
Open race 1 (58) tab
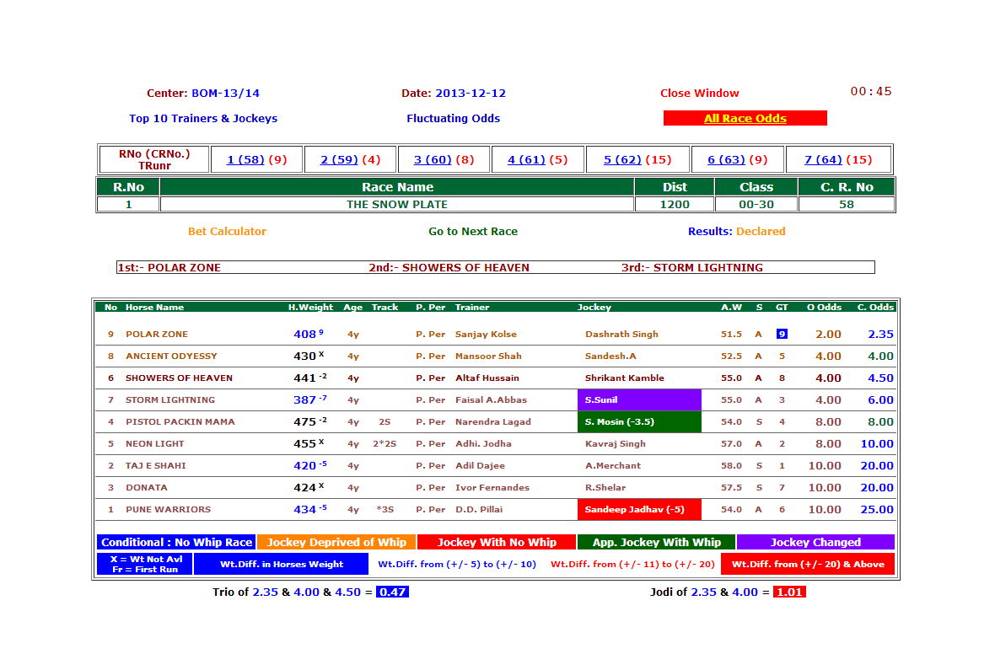[x=245, y=160]
